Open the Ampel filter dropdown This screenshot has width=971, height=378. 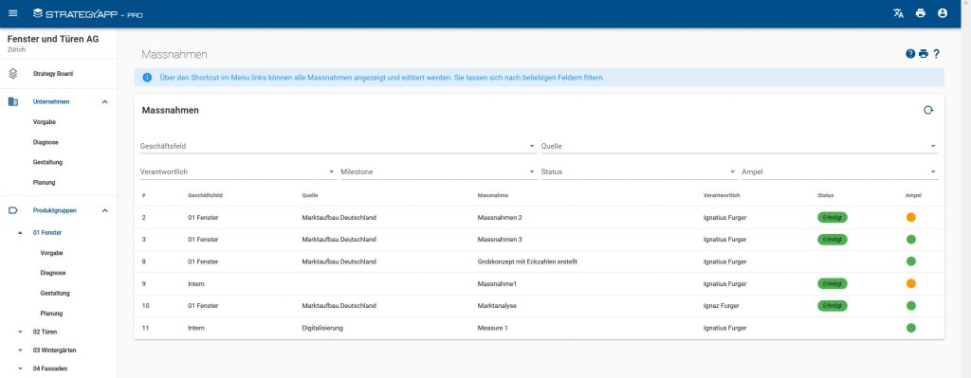[840, 171]
